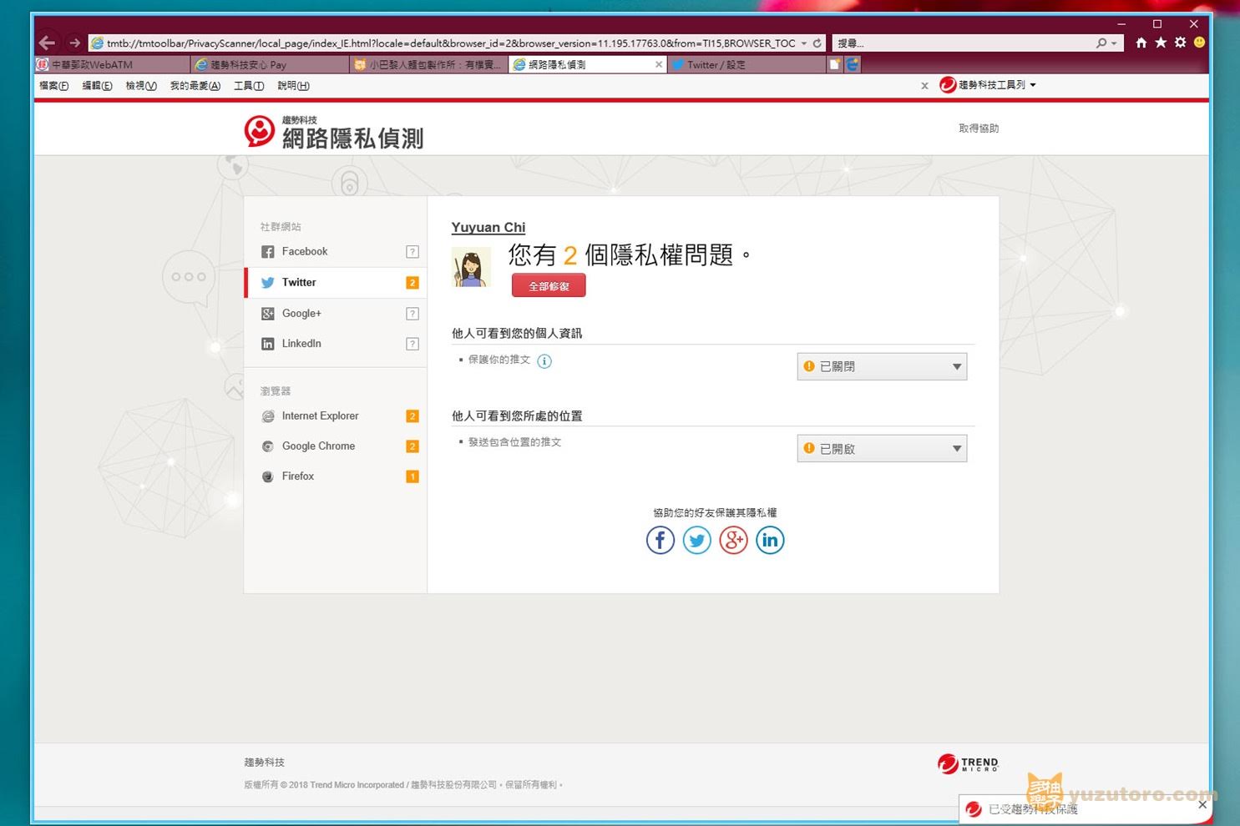
Task: Open the 已關閉 dropdown for 保護你的推文
Action: (x=882, y=366)
